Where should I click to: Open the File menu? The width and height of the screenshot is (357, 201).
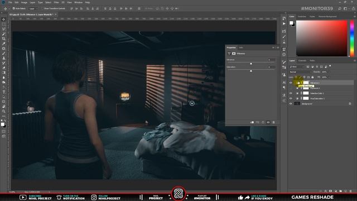pos(10,2)
